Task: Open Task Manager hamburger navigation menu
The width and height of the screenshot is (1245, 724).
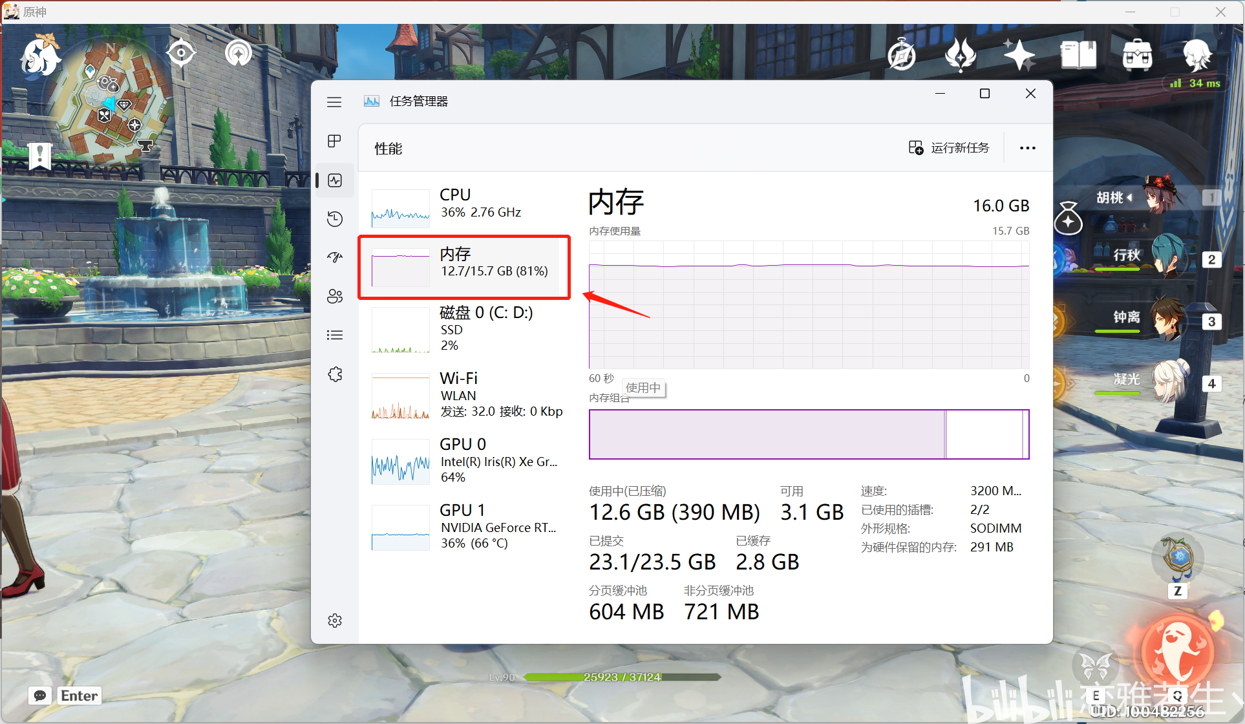Action: [x=334, y=102]
